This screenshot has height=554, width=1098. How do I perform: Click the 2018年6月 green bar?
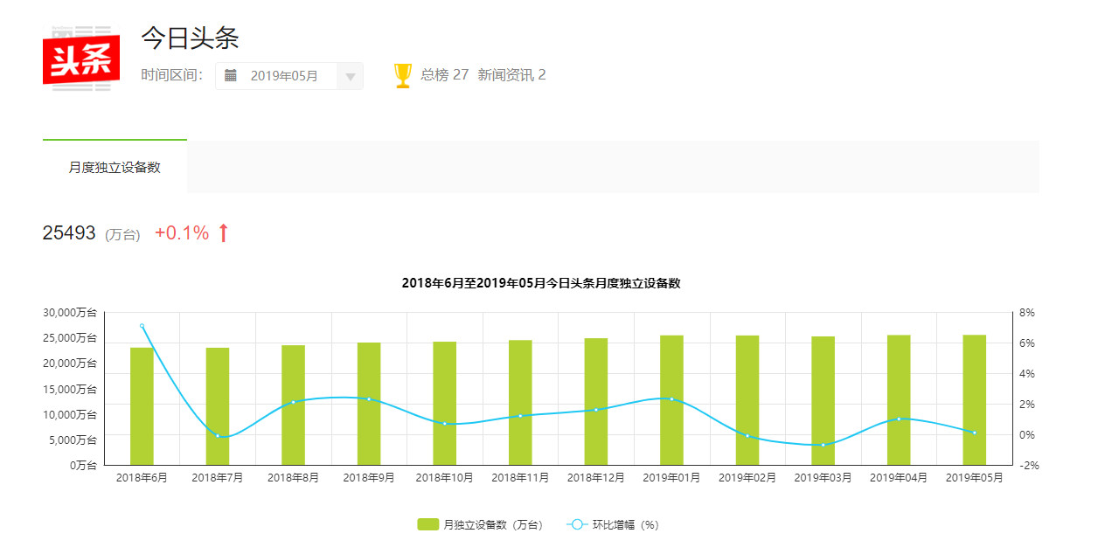coord(142,406)
